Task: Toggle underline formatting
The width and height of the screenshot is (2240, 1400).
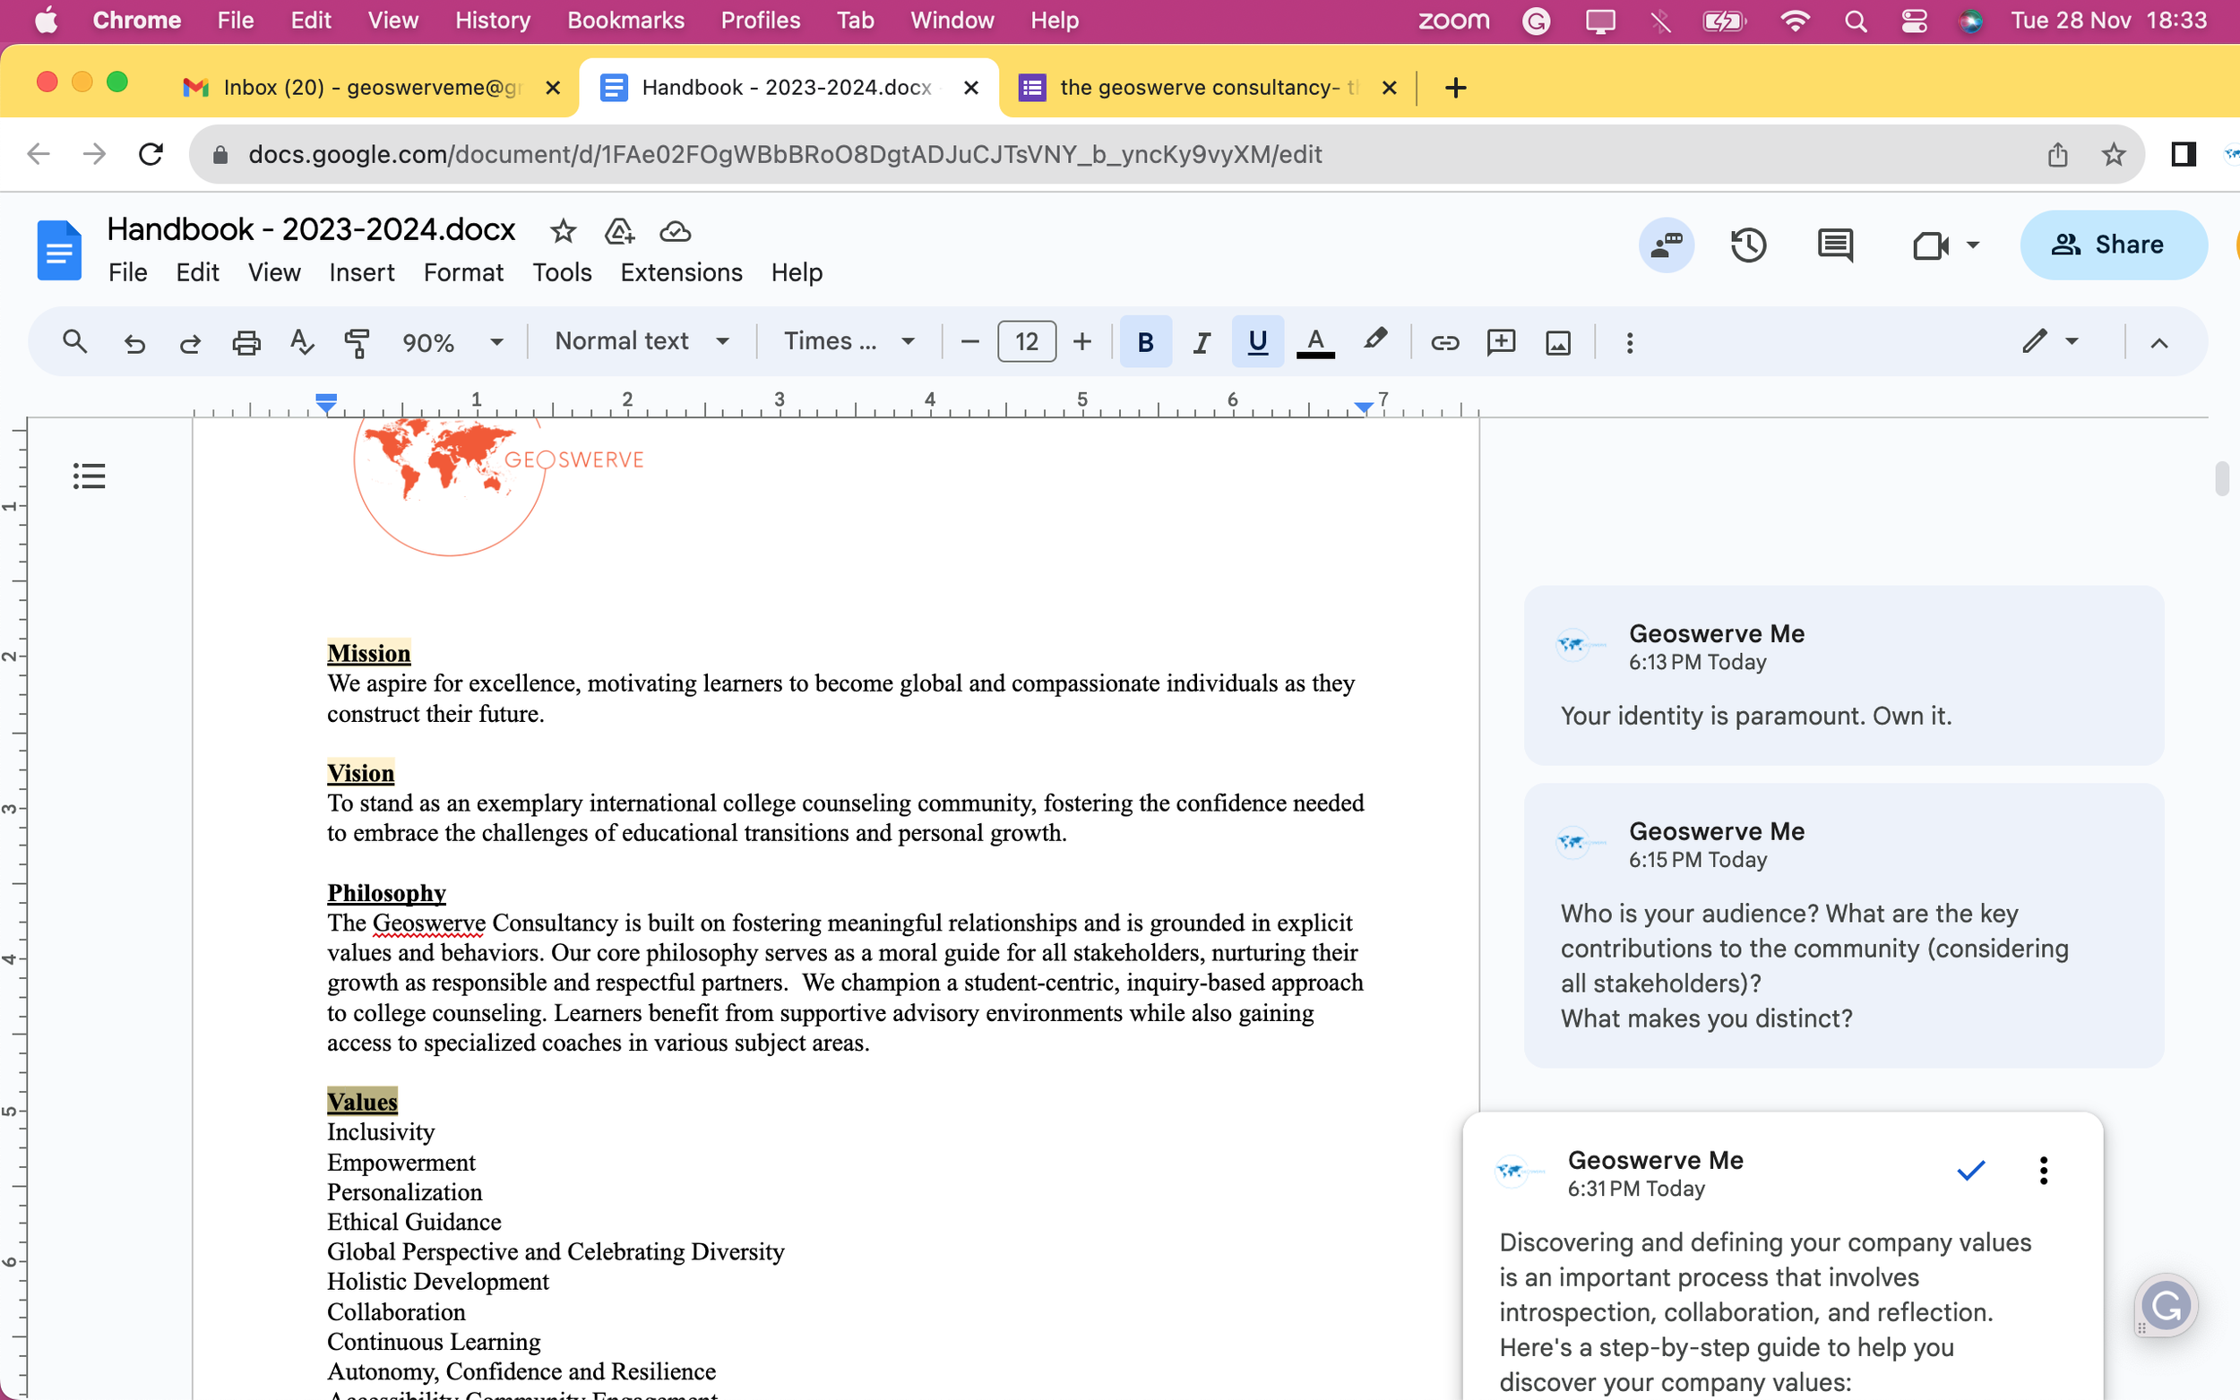Action: pyautogui.click(x=1256, y=342)
